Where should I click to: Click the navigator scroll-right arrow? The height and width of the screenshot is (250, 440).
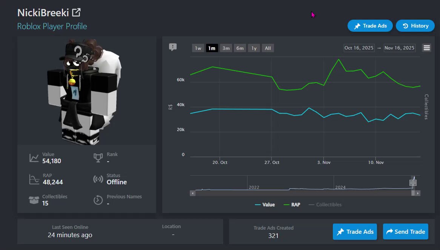tap(418, 193)
